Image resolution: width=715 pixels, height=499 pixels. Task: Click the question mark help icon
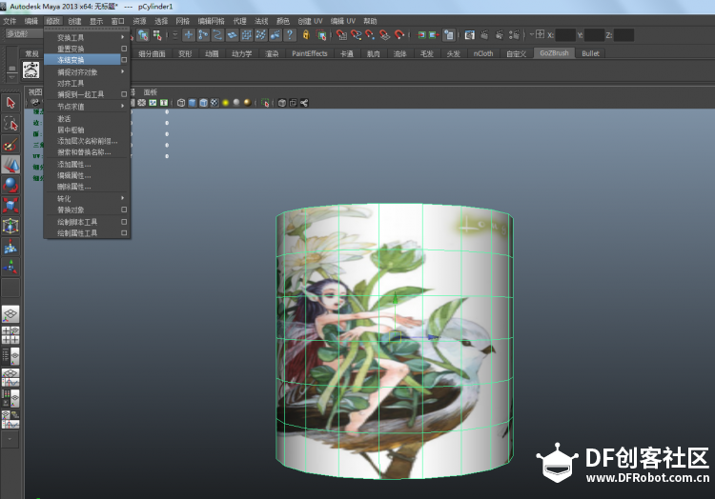point(290,34)
